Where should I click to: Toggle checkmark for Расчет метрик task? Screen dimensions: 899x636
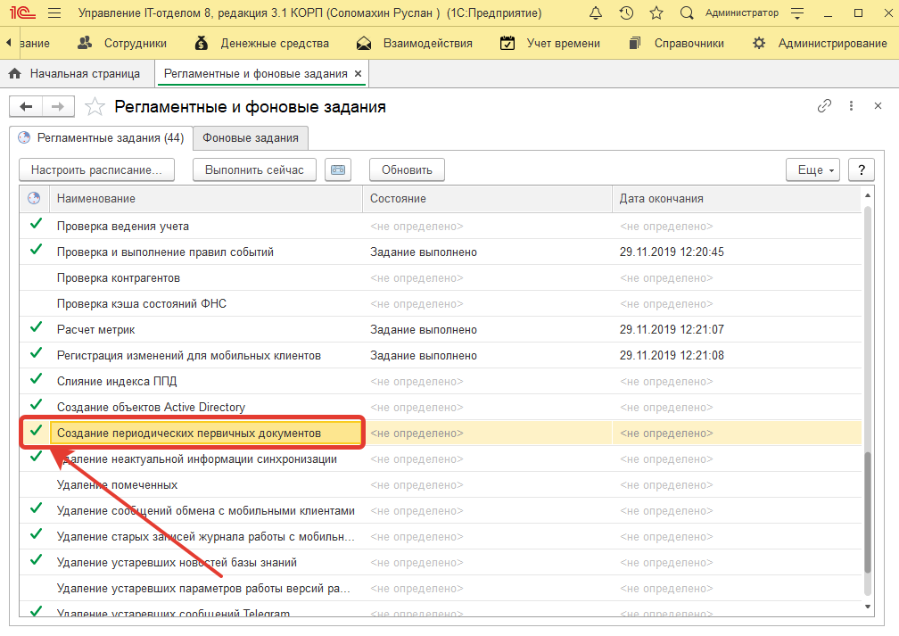pos(36,329)
